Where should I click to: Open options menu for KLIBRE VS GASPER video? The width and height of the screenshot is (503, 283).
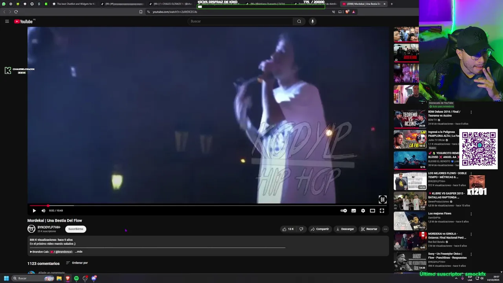[x=471, y=194]
